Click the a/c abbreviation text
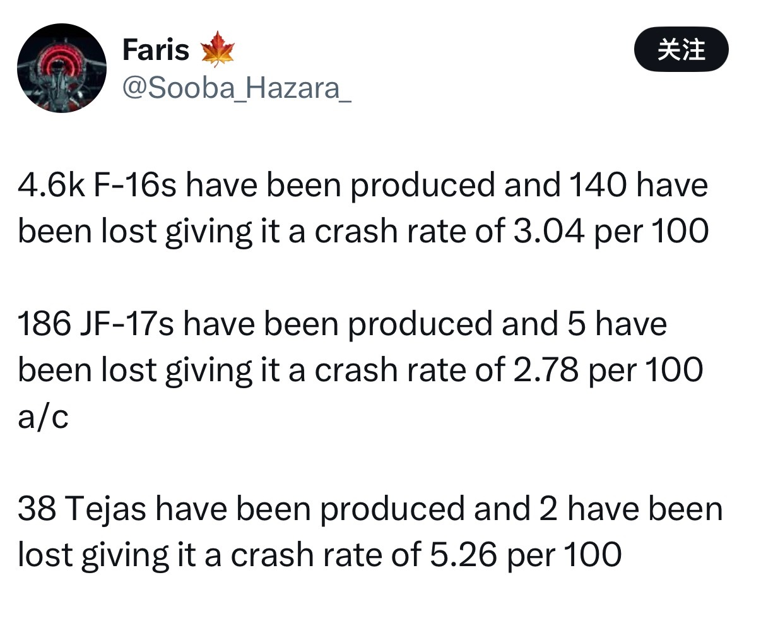 click(x=43, y=417)
